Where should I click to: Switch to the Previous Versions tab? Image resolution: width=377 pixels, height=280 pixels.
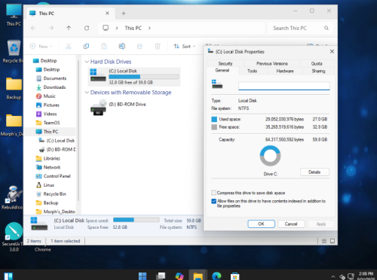[x=272, y=63]
